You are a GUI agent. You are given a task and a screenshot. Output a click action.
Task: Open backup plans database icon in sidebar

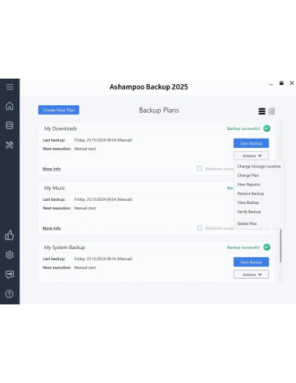pyautogui.click(x=9, y=125)
